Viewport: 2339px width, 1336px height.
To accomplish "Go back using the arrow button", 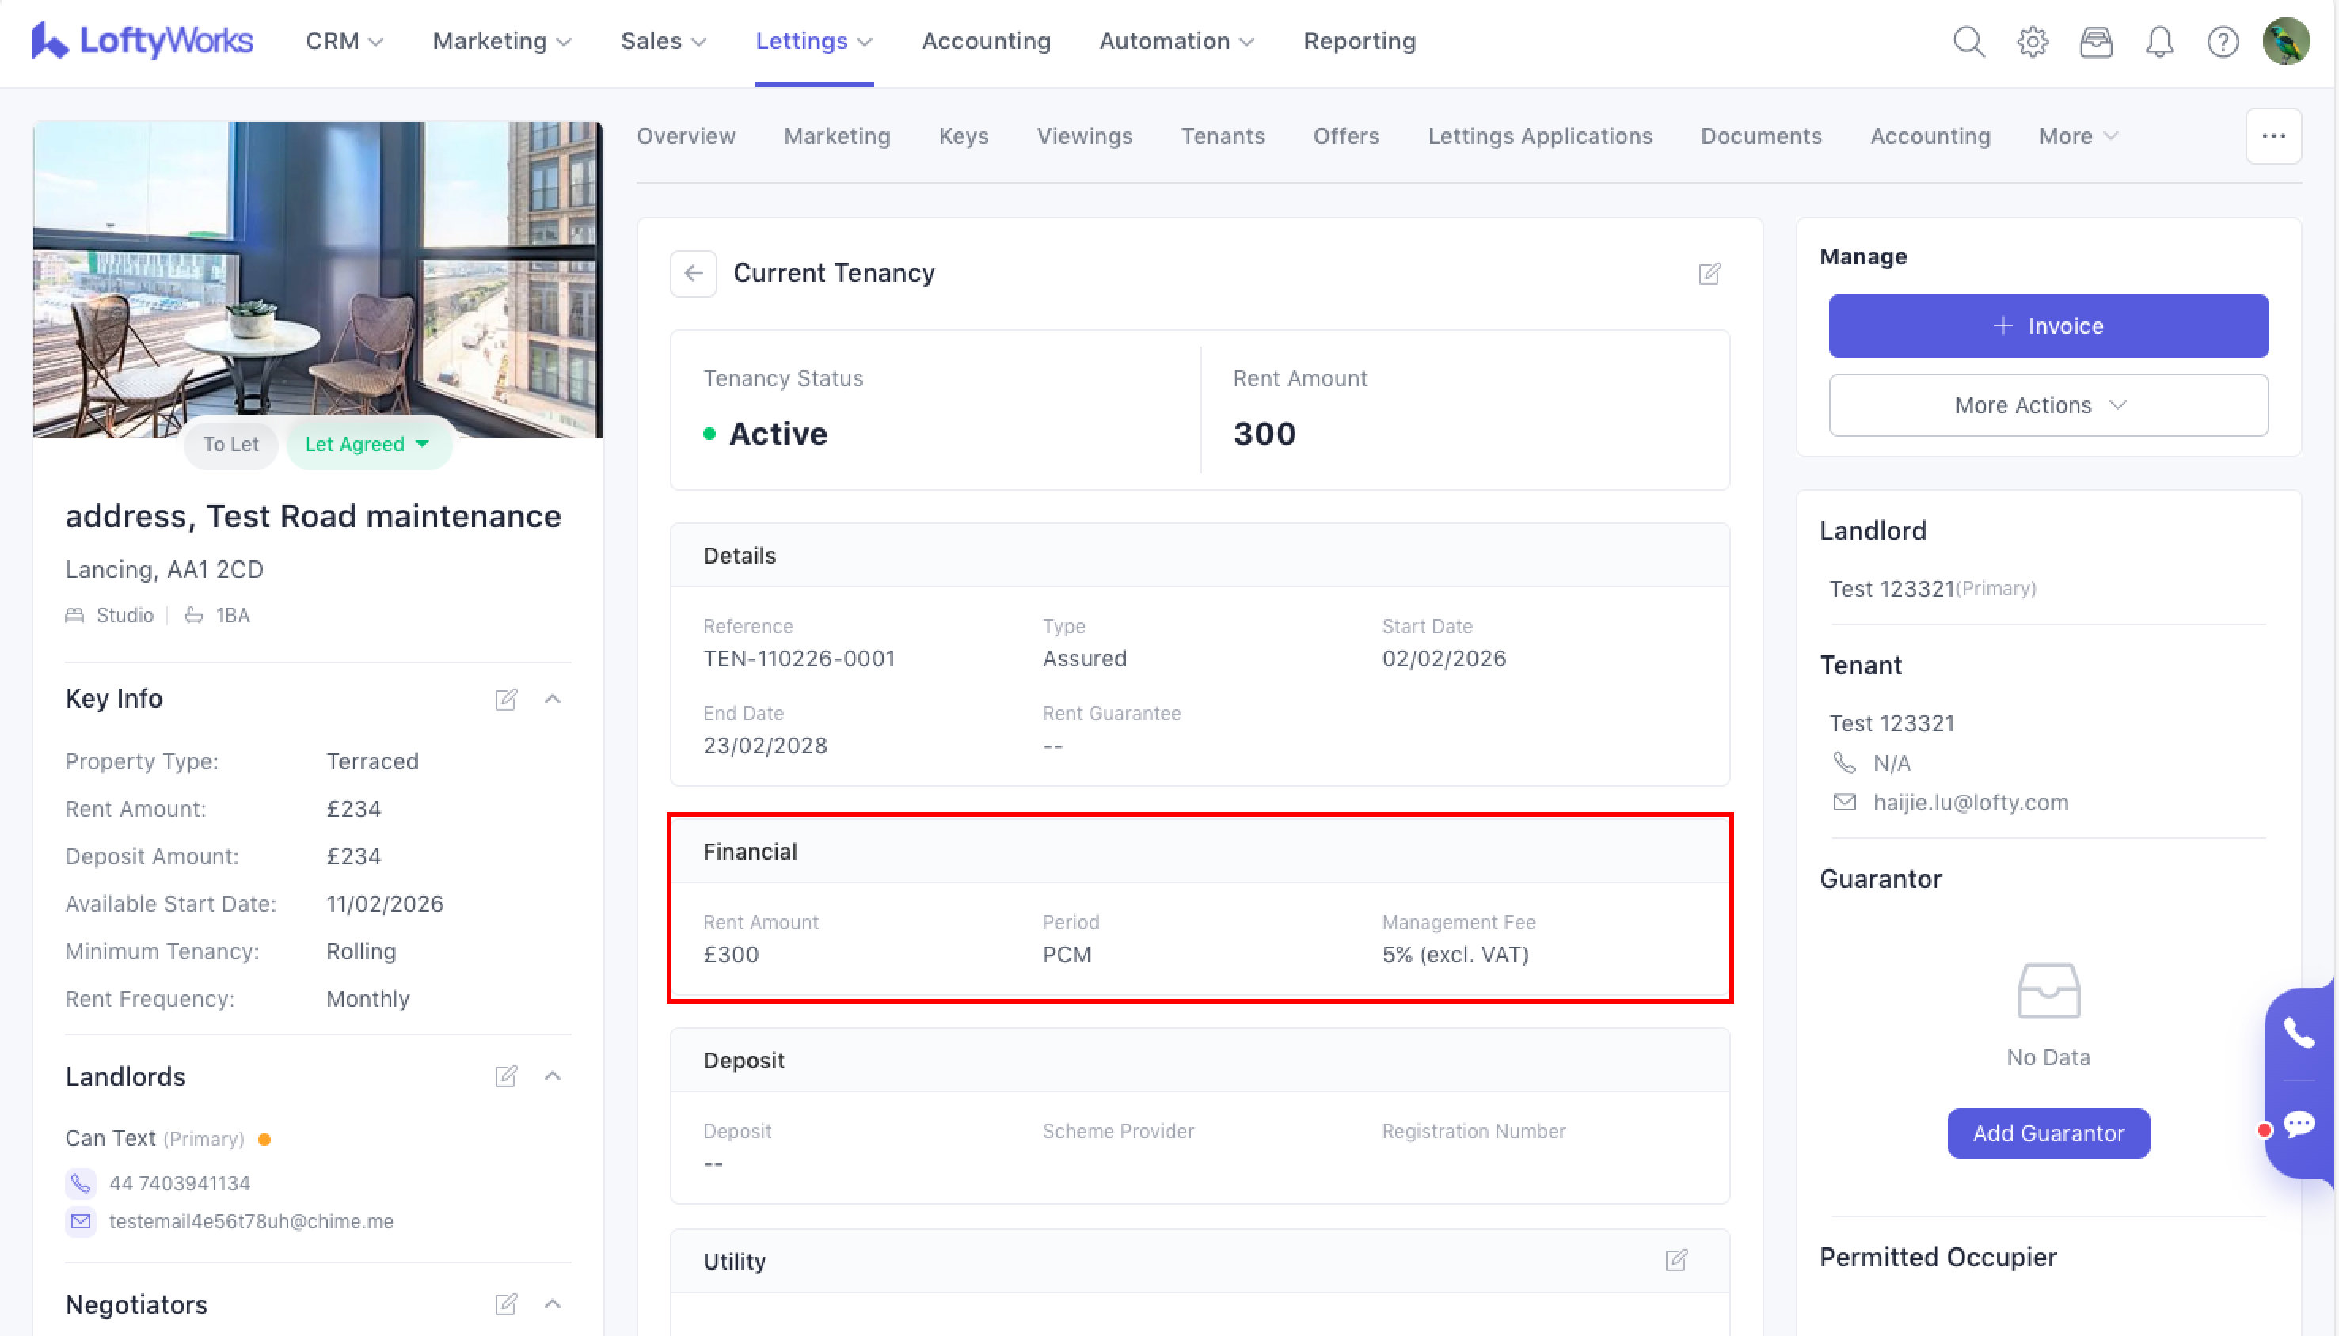I will (693, 273).
